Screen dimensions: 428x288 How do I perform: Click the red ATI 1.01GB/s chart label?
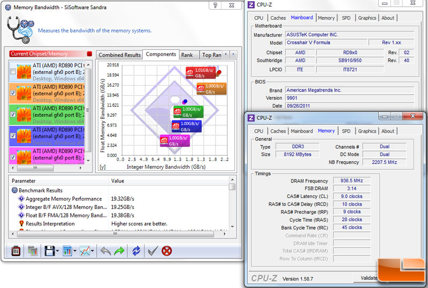coord(201,73)
